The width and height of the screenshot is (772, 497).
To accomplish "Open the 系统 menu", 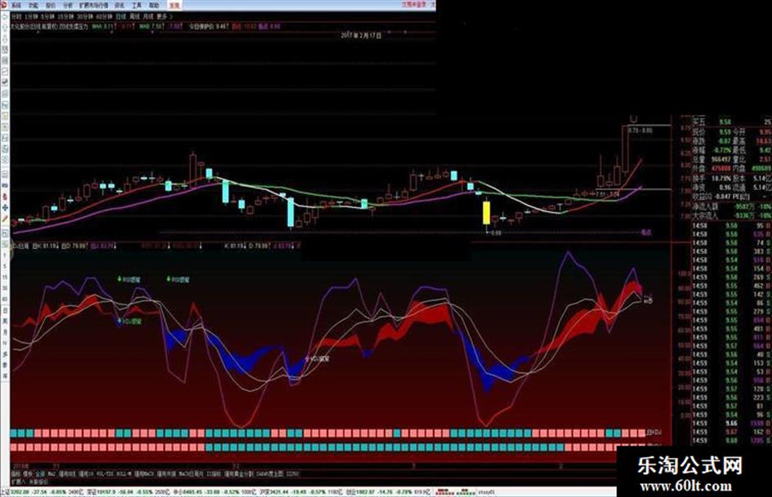I will pos(16,6).
